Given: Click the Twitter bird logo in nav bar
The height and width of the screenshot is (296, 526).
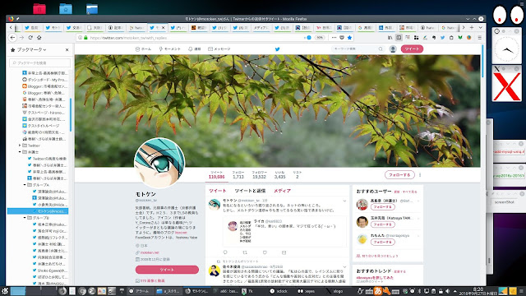Looking at the screenshot, I should pyautogui.click(x=278, y=49).
